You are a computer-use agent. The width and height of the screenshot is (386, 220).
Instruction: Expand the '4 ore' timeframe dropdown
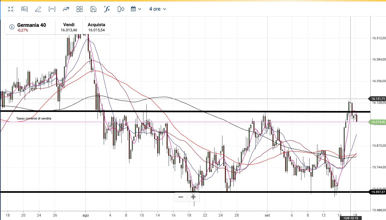[158, 9]
